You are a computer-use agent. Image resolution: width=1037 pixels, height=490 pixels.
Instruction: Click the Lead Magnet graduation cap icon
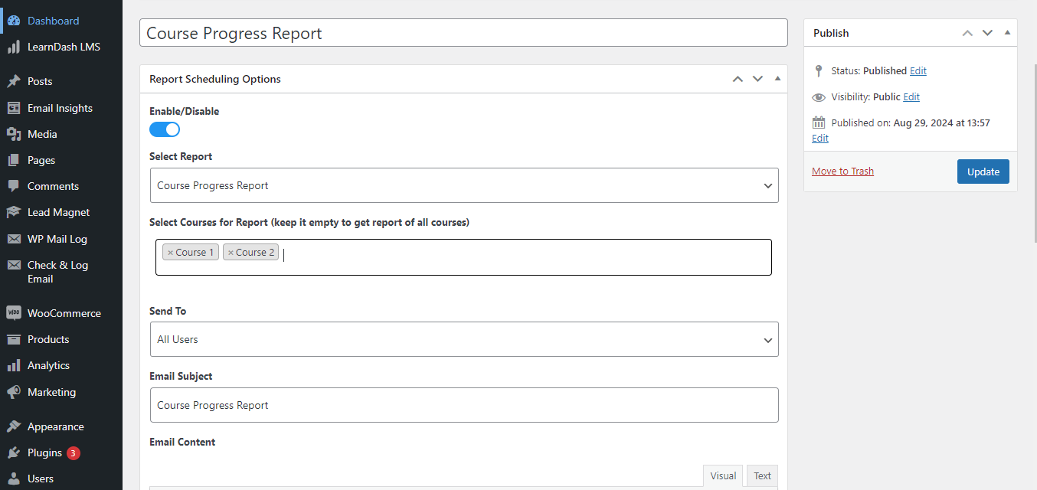point(14,212)
